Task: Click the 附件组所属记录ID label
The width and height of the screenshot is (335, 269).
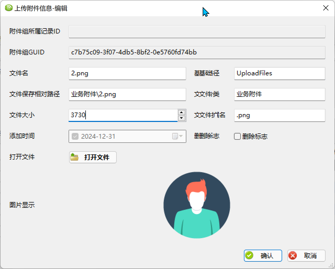Action: tap(35, 31)
